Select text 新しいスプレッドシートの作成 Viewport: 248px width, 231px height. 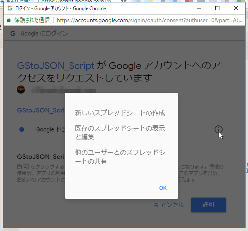pos(120,113)
